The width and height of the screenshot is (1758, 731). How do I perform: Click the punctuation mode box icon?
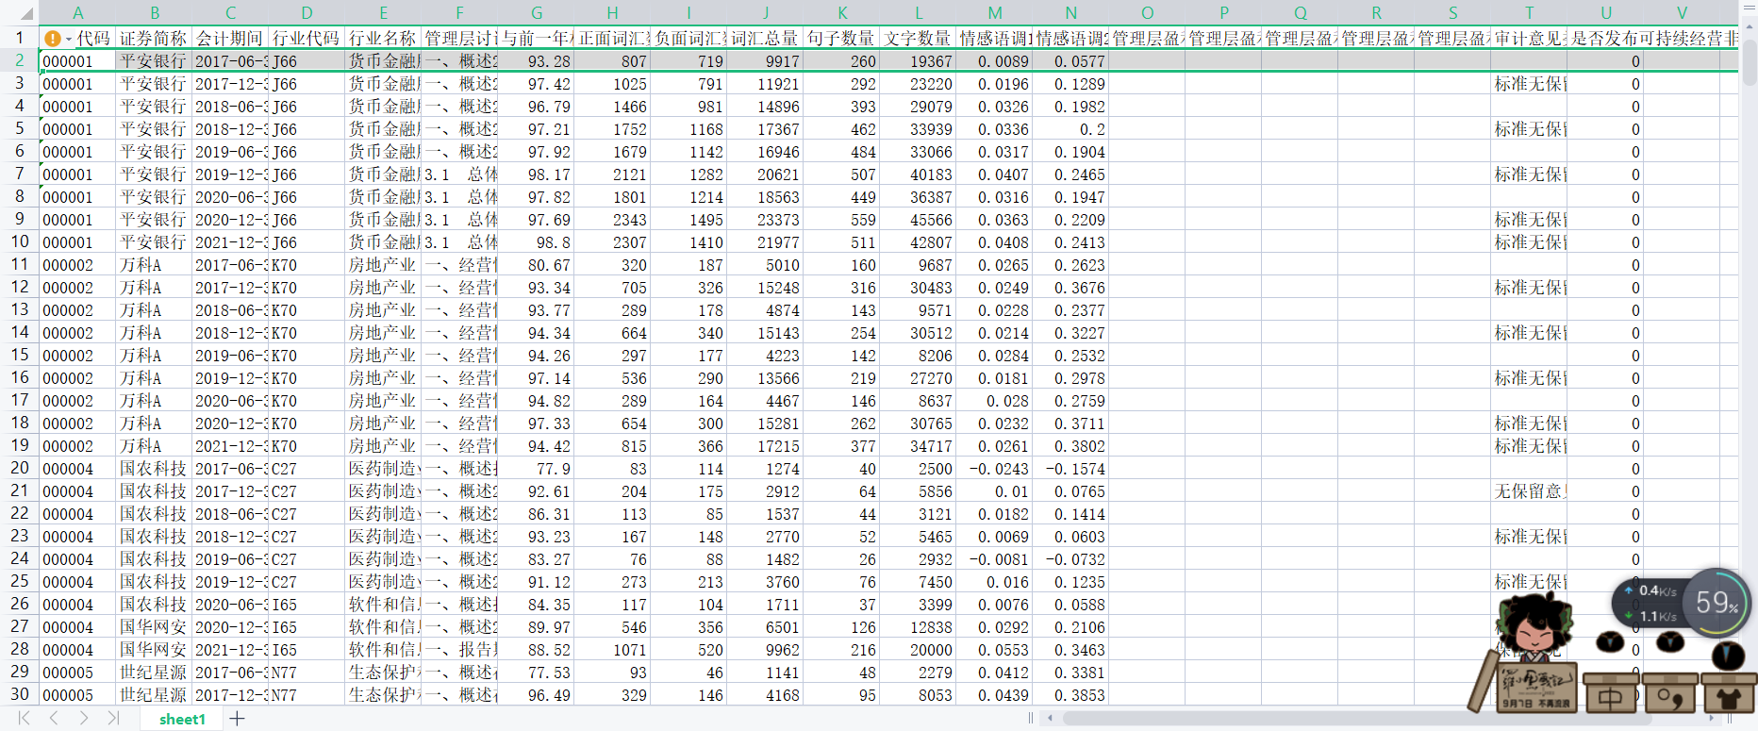[x=1669, y=695]
